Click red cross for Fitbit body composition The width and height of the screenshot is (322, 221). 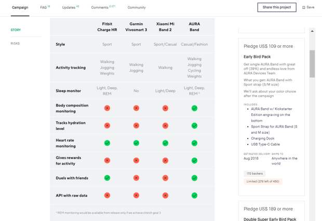tap(107, 108)
